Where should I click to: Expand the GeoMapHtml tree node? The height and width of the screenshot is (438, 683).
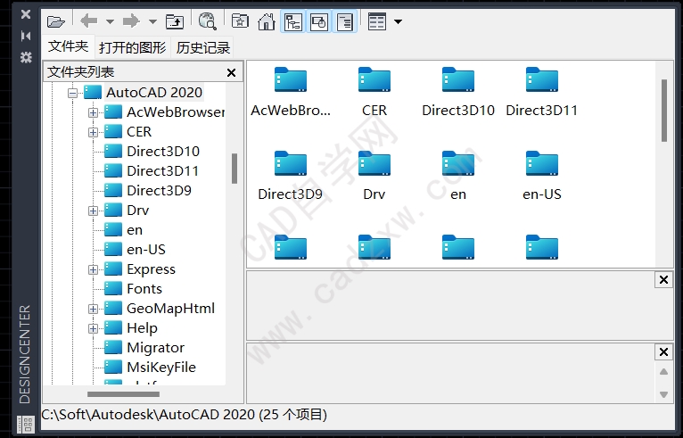tap(93, 309)
